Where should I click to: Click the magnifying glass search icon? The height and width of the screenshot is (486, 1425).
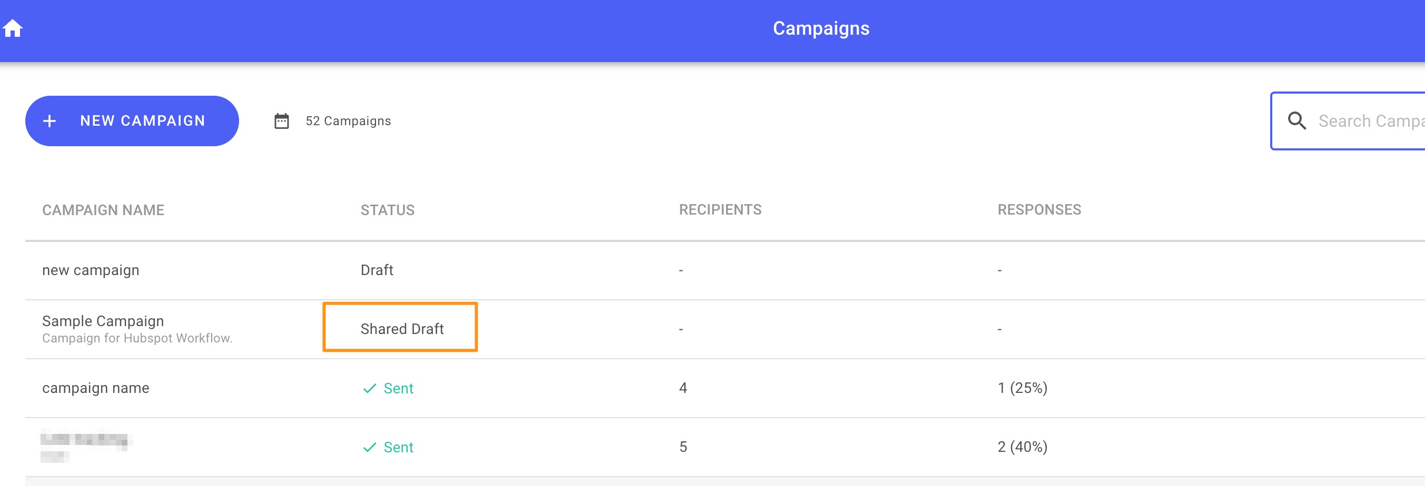tap(1297, 120)
